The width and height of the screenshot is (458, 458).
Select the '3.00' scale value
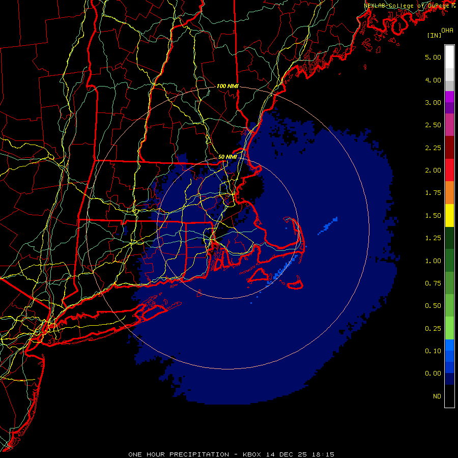coord(433,102)
